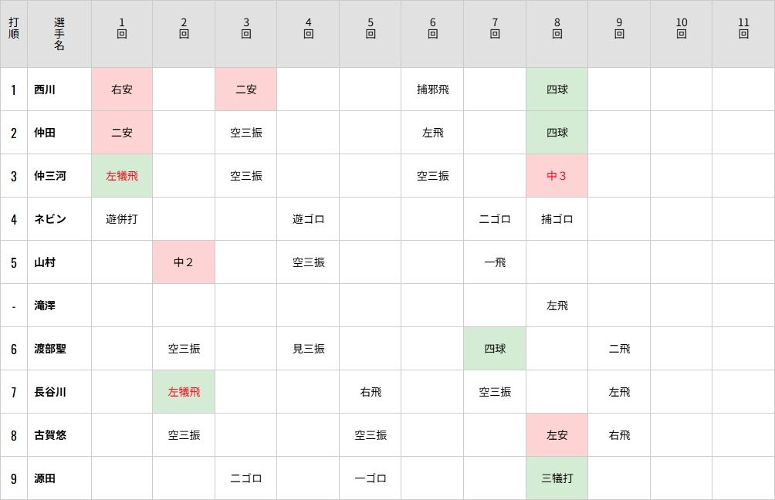Select the 一ゴロ cell for 源田
The height and width of the screenshot is (500, 775).
[371, 478]
